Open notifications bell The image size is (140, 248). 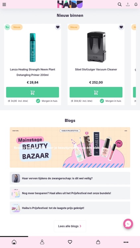136,4
